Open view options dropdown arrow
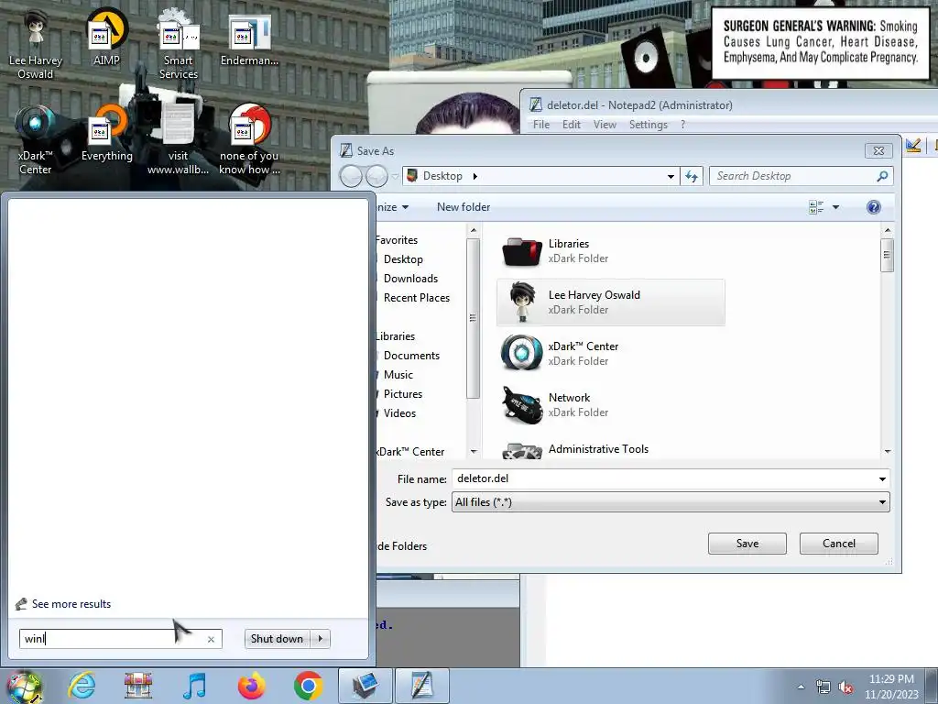The width and height of the screenshot is (938, 704). [835, 207]
